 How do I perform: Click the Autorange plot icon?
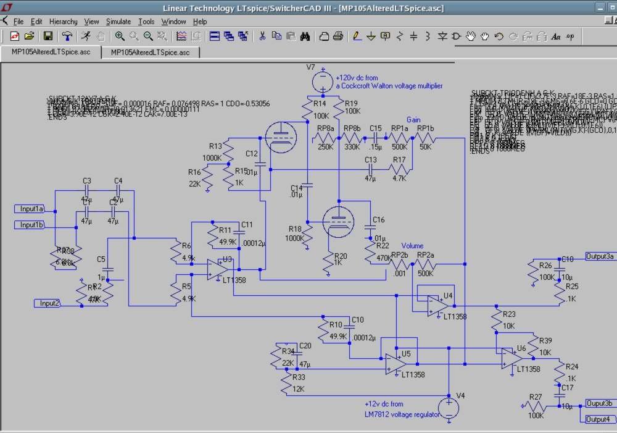[181, 36]
